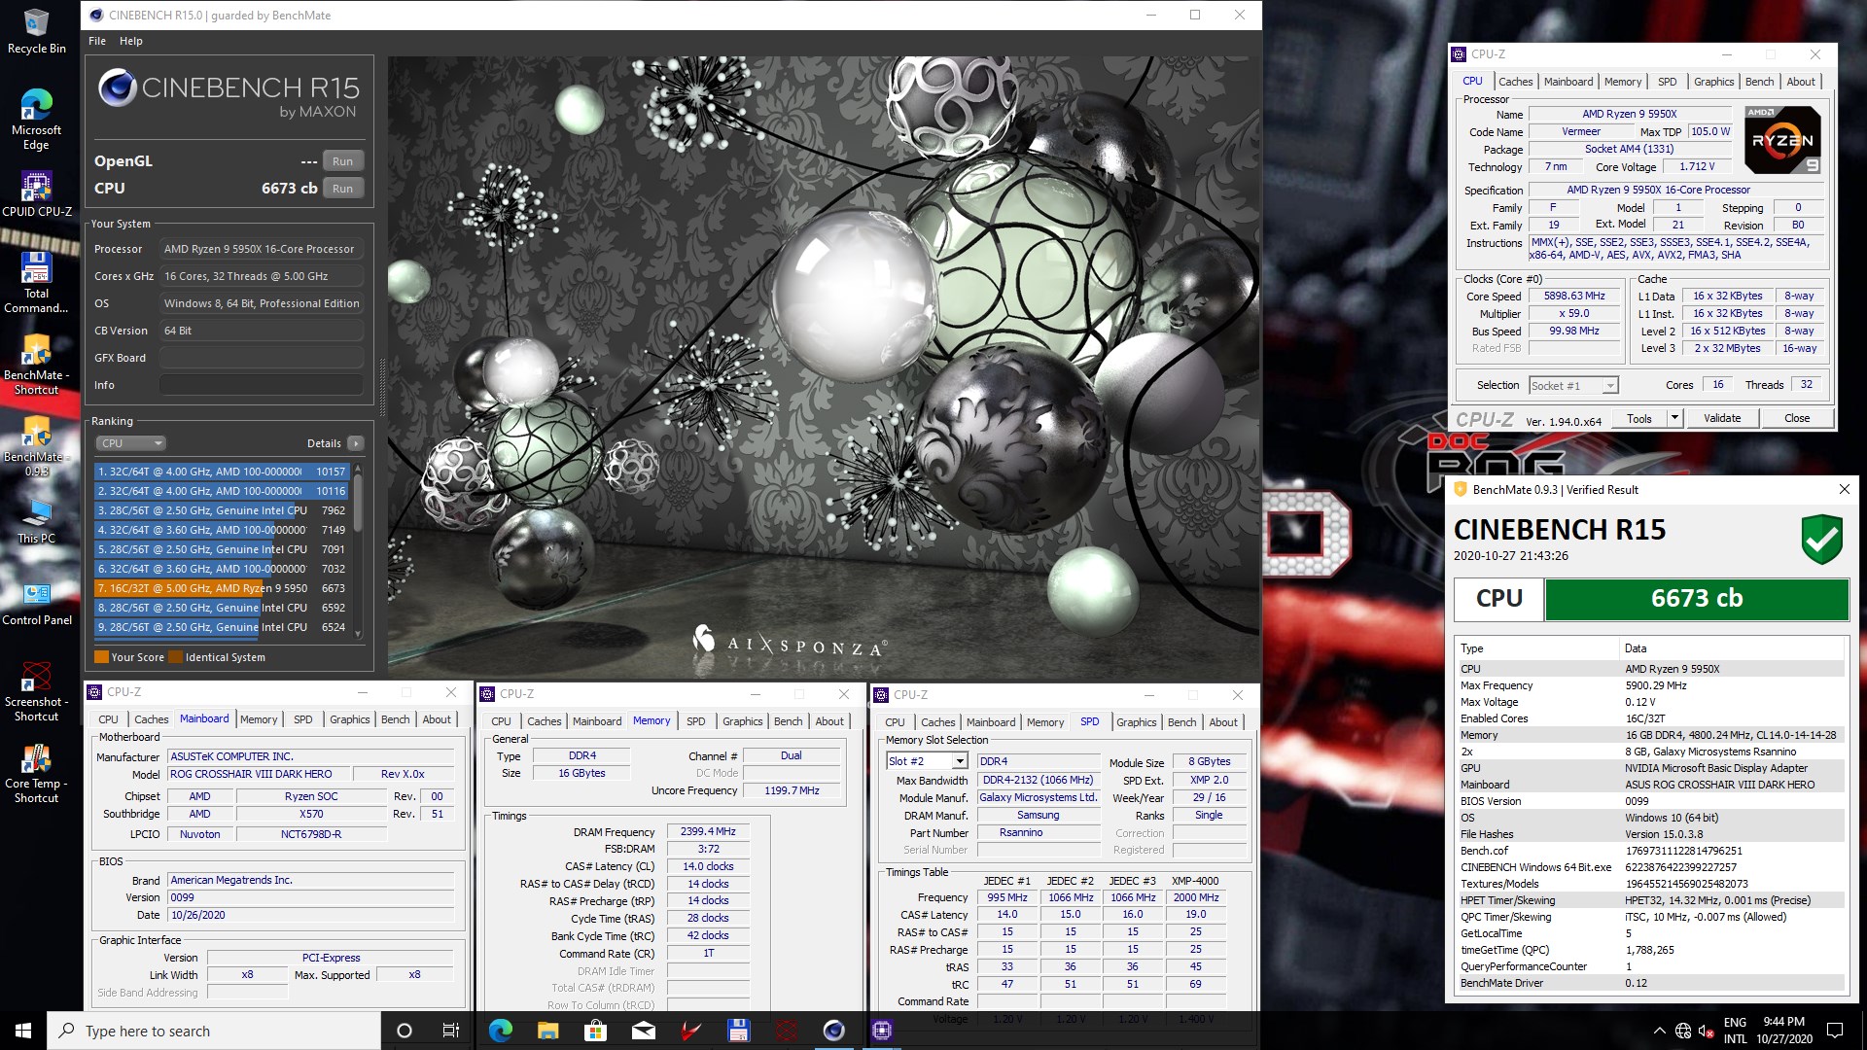
Task: Open Graphics tab in Memory CPU-Z window
Action: [x=742, y=721]
